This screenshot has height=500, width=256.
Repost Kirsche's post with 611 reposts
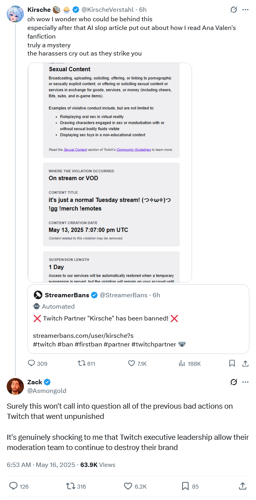[82, 363]
